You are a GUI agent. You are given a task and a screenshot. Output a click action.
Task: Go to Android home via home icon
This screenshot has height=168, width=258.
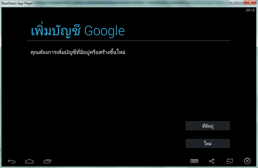point(29,161)
